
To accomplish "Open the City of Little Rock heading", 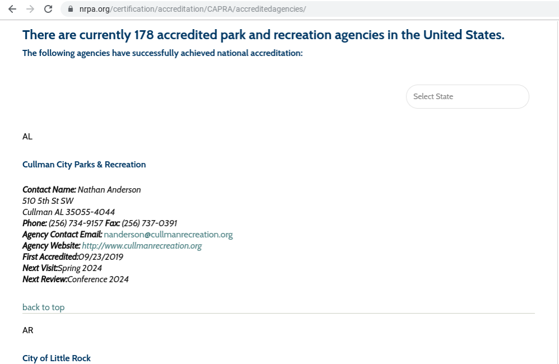I will coord(57,358).
